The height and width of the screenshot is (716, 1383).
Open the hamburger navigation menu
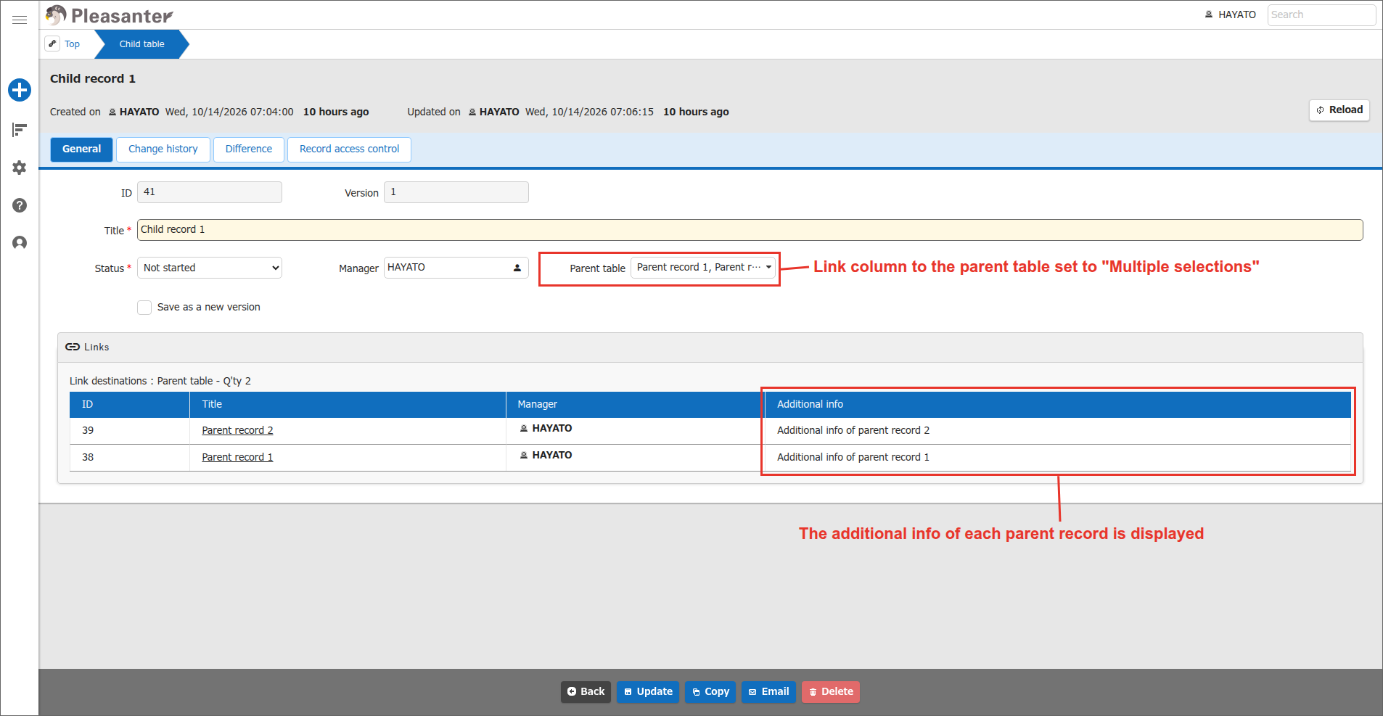[20, 20]
